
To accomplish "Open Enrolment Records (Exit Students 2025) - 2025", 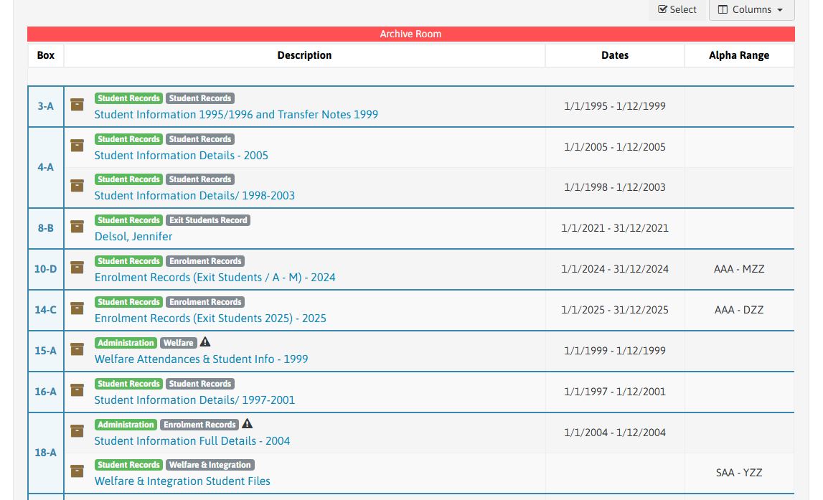I will click(210, 318).
